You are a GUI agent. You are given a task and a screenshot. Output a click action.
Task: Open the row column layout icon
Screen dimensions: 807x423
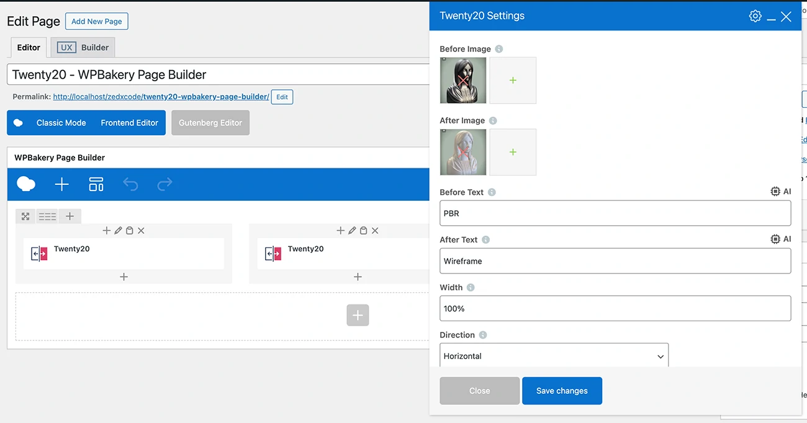[x=47, y=216]
